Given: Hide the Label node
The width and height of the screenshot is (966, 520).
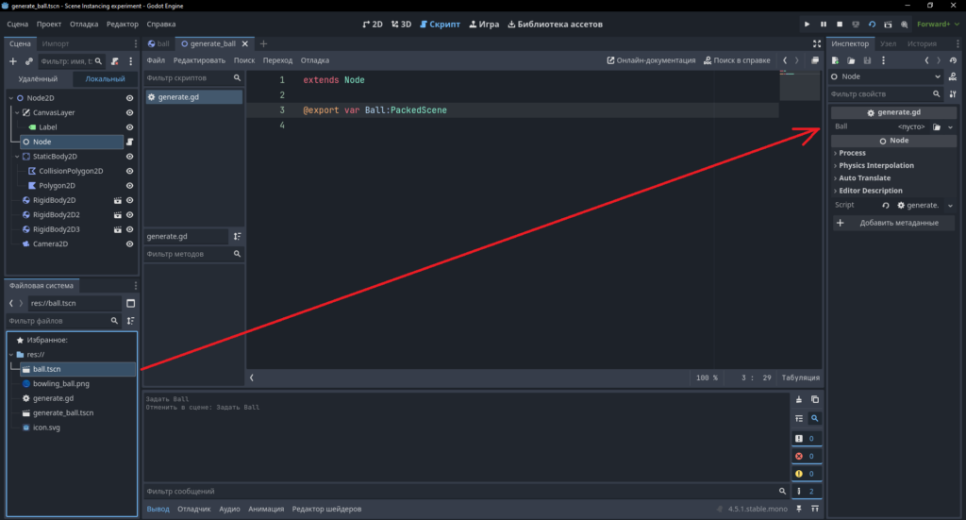Looking at the screenshot, I should [x=129, y=126].
